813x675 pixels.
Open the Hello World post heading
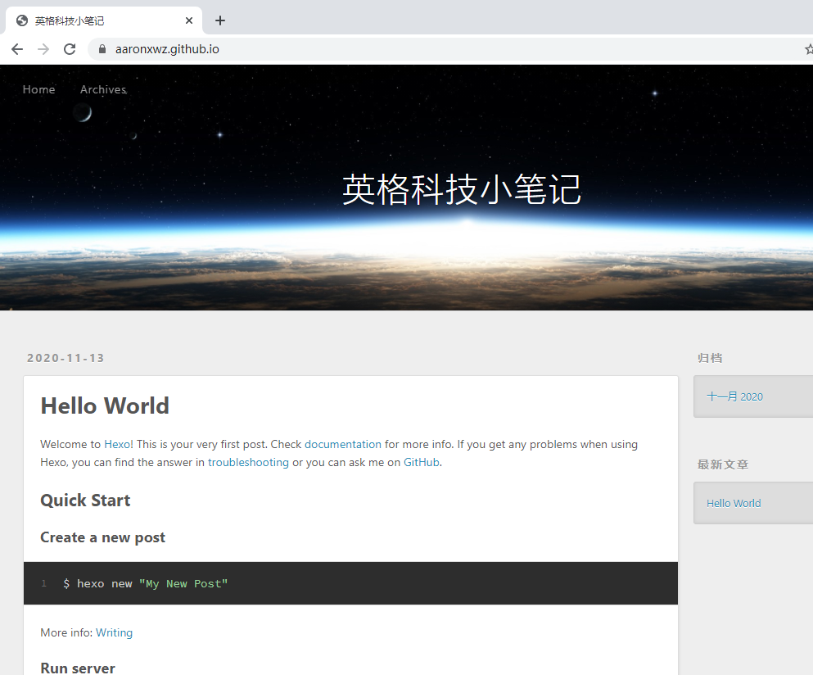pos(105,405)
